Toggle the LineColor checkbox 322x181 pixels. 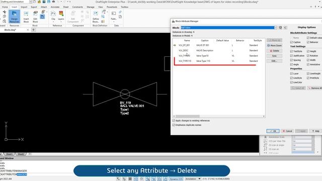[x=291, y=82]
